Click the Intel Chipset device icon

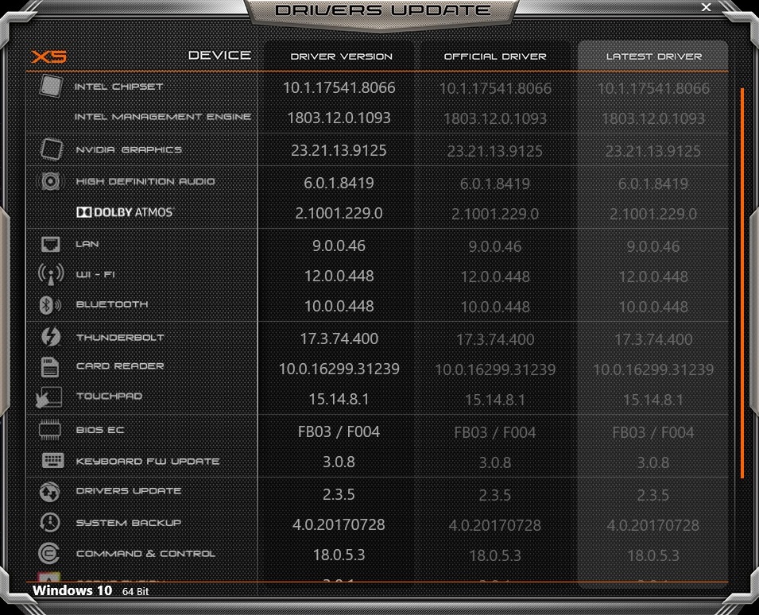click(x=50, y=86)
